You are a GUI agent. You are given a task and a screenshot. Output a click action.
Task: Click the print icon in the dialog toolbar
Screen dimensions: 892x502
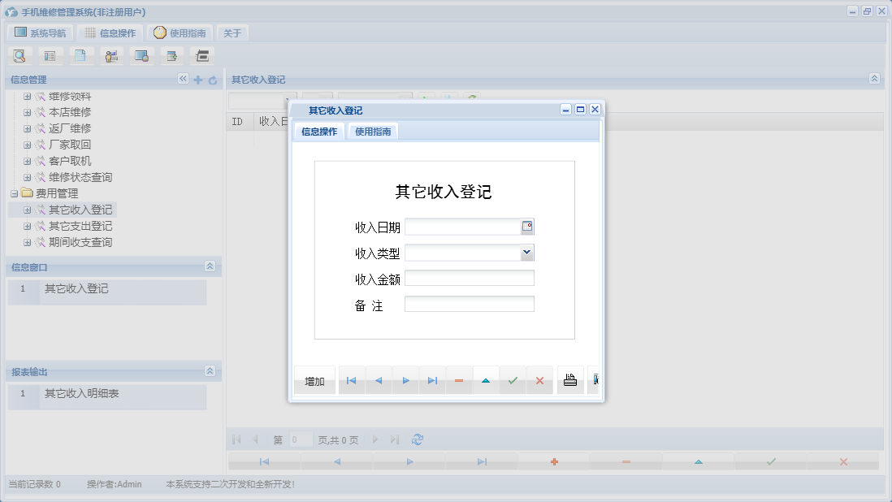pos(569,379)
